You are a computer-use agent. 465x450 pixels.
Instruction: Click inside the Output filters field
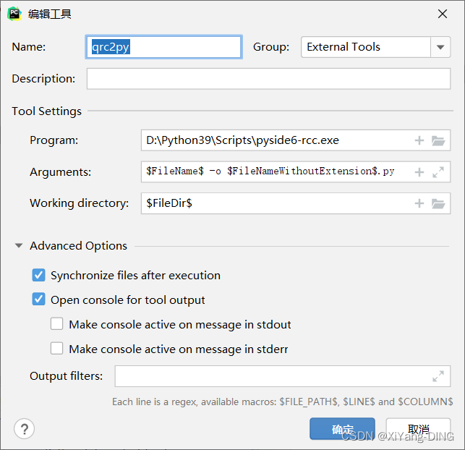coord(271,376)
